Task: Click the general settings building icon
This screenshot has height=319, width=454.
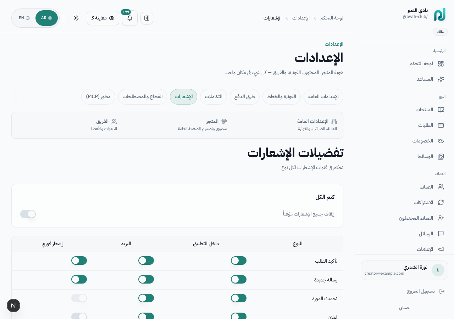Action: (334, 122)
